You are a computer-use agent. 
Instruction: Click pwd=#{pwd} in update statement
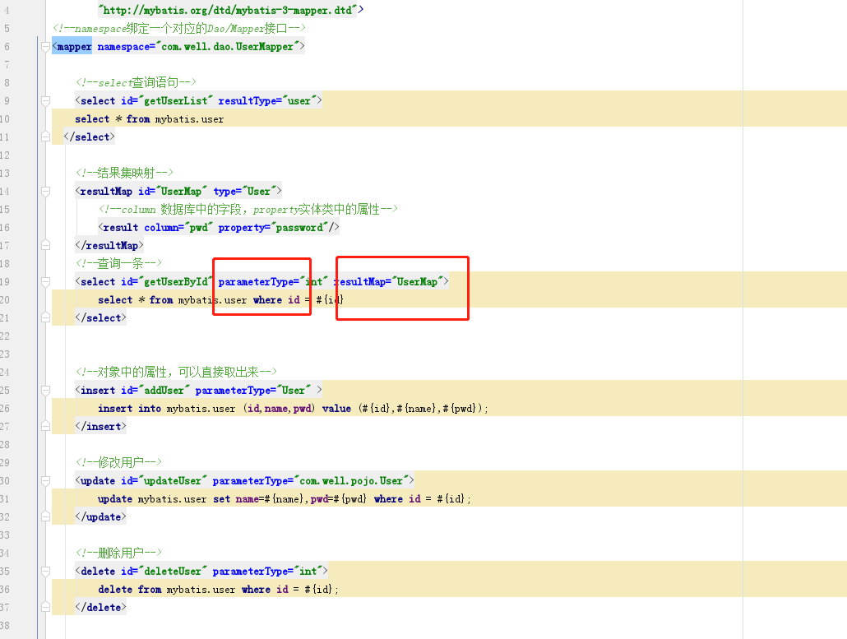[339, 499]
